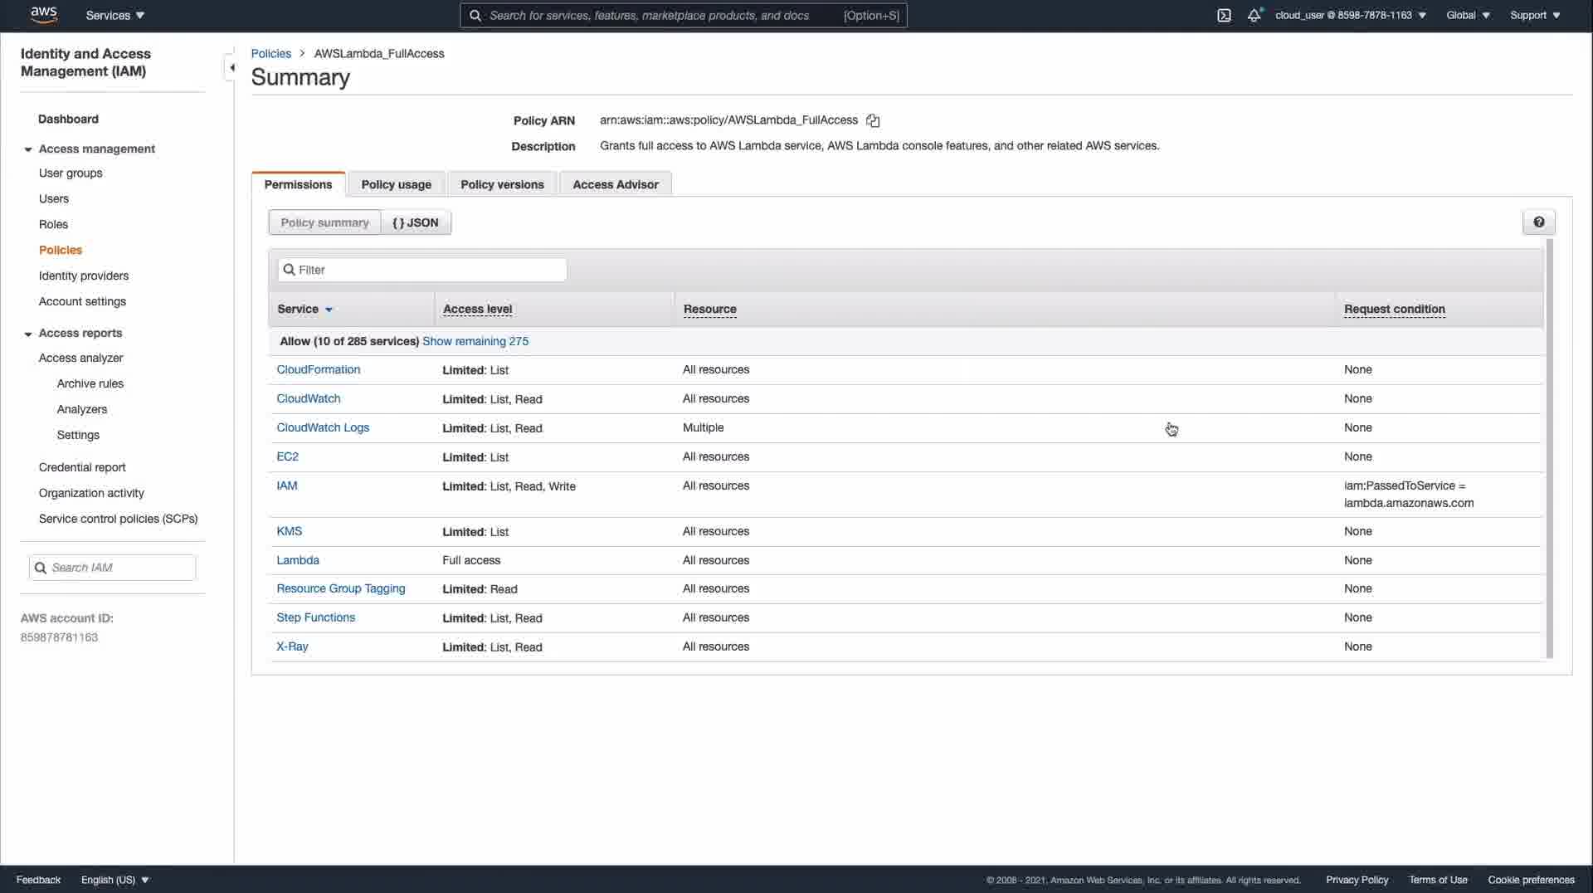The height and width of the screenshot is (893, 1593).
Task: Go to the IAM Dashboard
Action: pyautogui.click(x=68, y=120)
